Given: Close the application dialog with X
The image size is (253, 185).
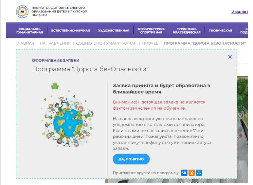Looking at the screenshot, I should click(x=230, y=57).
